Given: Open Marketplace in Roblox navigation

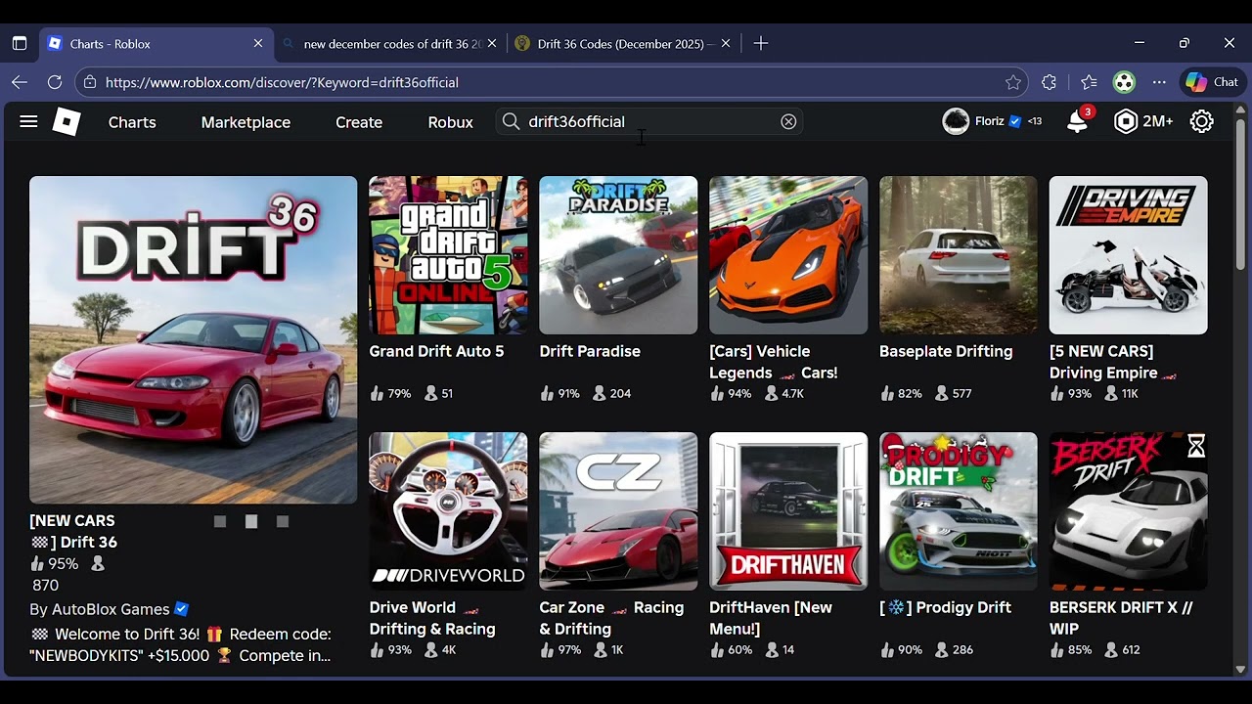Looking at the screenshot, I should tap(246, 122).
